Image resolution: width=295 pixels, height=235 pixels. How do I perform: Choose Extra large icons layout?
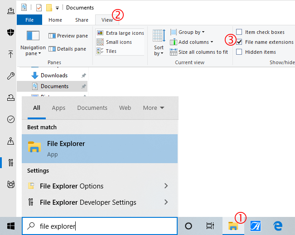coord(120,33)
